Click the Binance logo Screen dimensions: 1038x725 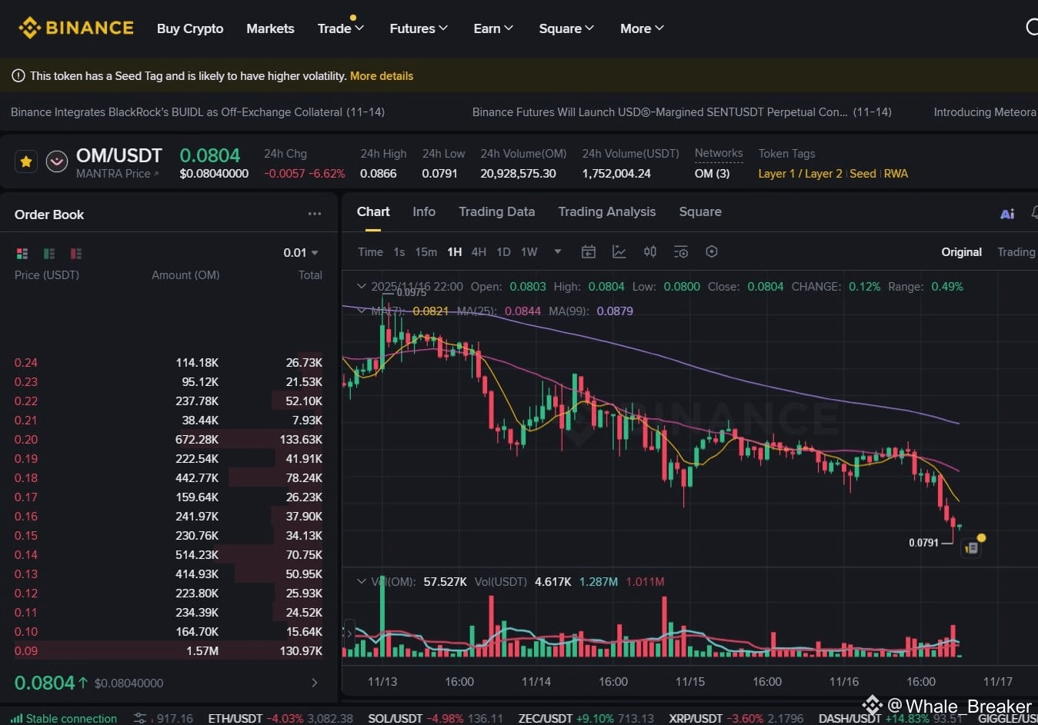point(75,28)
